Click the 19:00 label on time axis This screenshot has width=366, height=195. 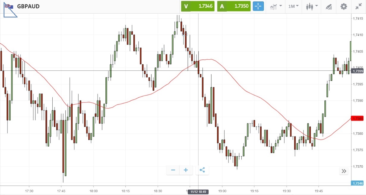coord(222,191)
